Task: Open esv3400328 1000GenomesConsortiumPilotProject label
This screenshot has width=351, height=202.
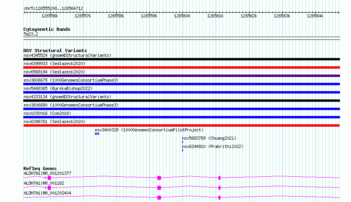Action: 149,130
